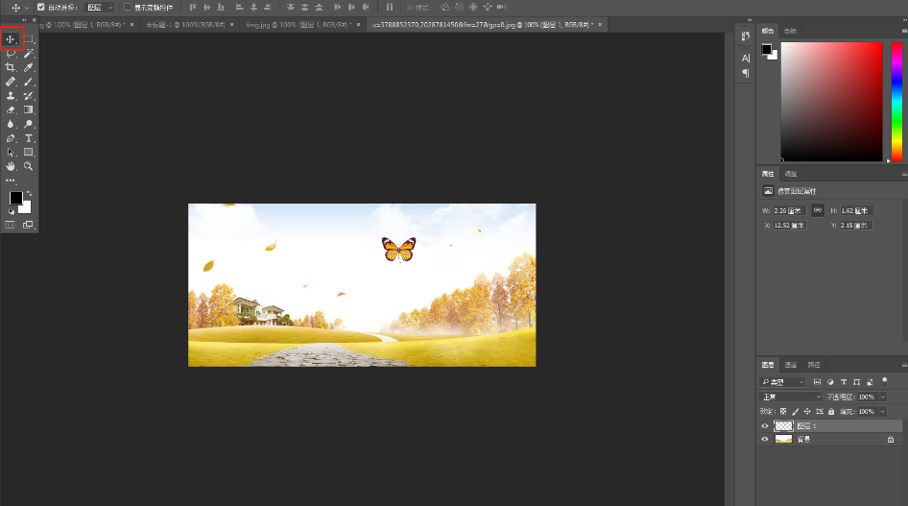Select the Clone Stamp tool
This screenshot has width=908, height=506.
coord(11,95)
